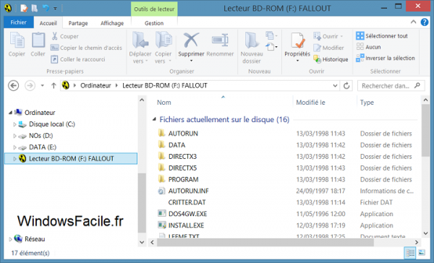Click Aucun to deselect all
The image size is (434, 263).
pyautogui.click(x=368, y=47)
